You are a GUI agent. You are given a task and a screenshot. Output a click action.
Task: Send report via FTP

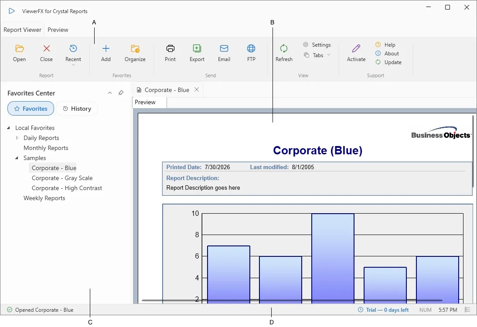(x=251, y=53)
